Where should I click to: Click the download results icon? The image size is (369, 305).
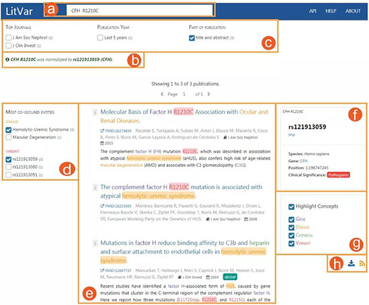(x=351, y=263)
